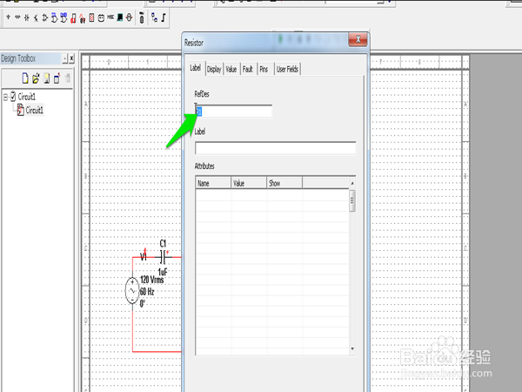Click the Attributes scrollbar thumb

pos(352,200)
